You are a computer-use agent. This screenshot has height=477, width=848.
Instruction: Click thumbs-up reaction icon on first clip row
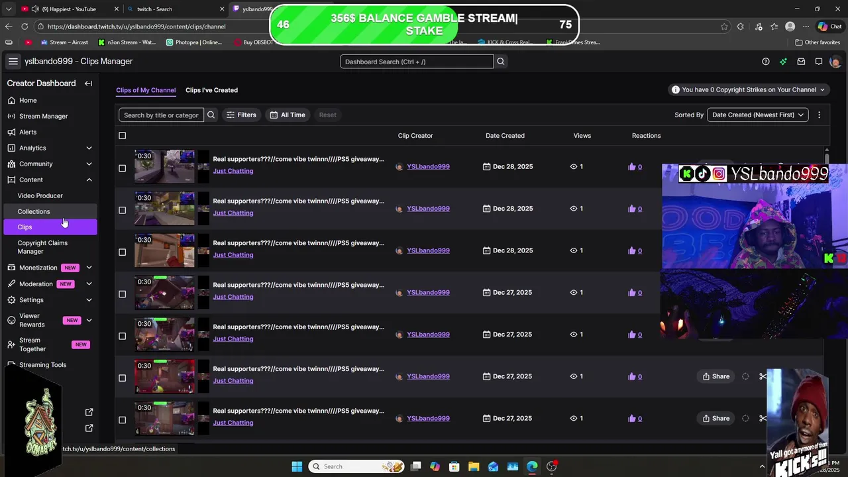point(631,167)
